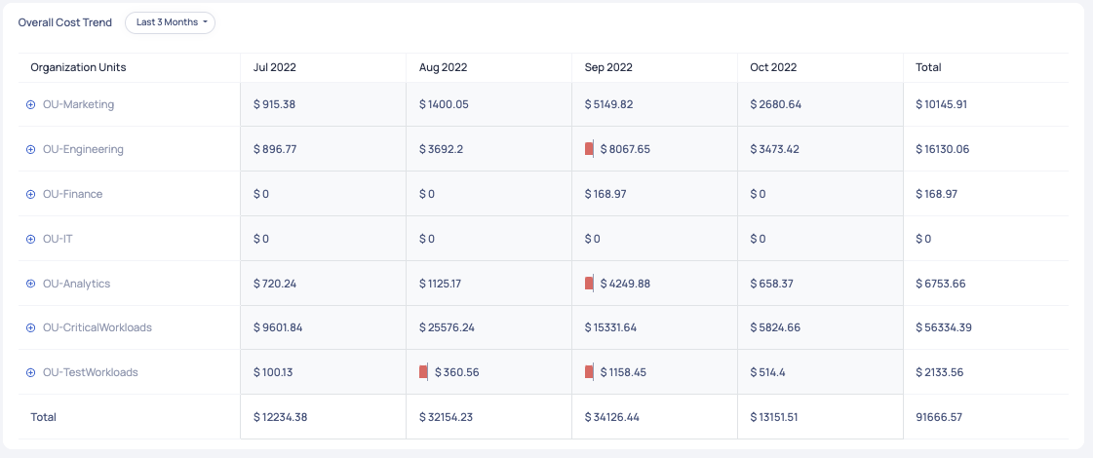Click the Organization Units column header
The width and height of the screenshot is (1093, 458).
(78, 68)
